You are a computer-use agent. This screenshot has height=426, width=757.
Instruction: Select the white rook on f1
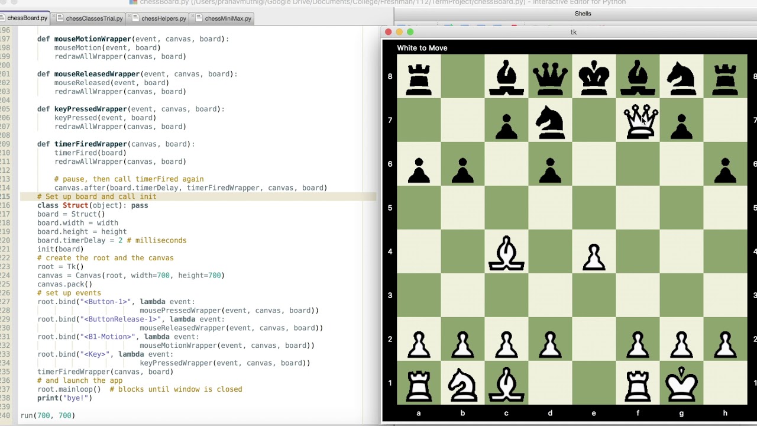[x=638, y=386]
